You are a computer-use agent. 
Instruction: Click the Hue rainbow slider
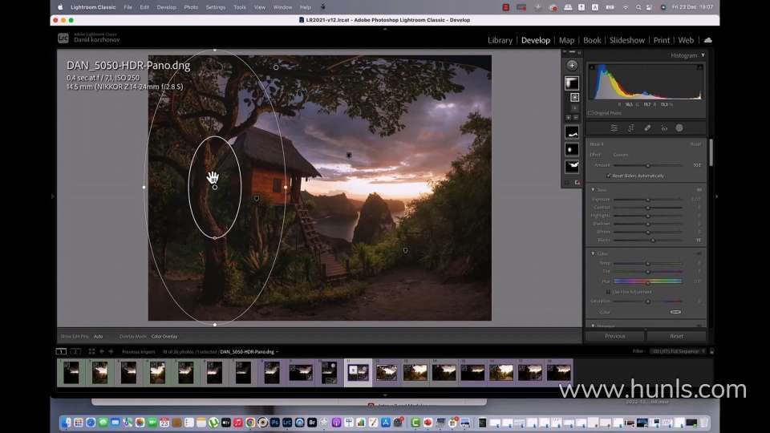coord(648,281)
